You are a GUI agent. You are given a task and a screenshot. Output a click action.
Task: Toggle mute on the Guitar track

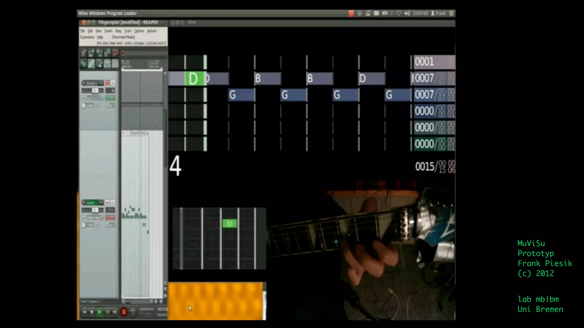pyautogui.click(x=108, y=202)
